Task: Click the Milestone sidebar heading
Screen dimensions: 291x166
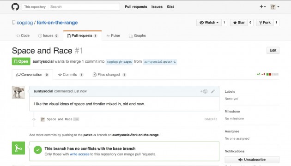Action: 232,111
